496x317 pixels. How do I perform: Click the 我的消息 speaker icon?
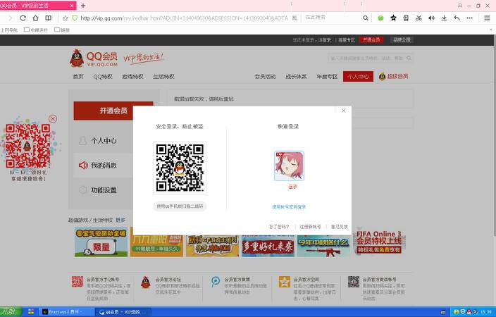tap(83, 165)
